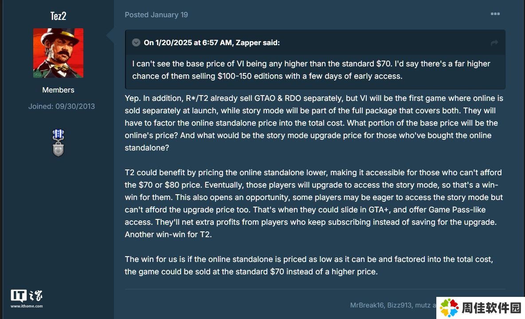This screenshot has height=319, width=525.
Task: Click the paragraph starting 'The win for us'
Action: (x=309, y=265)
